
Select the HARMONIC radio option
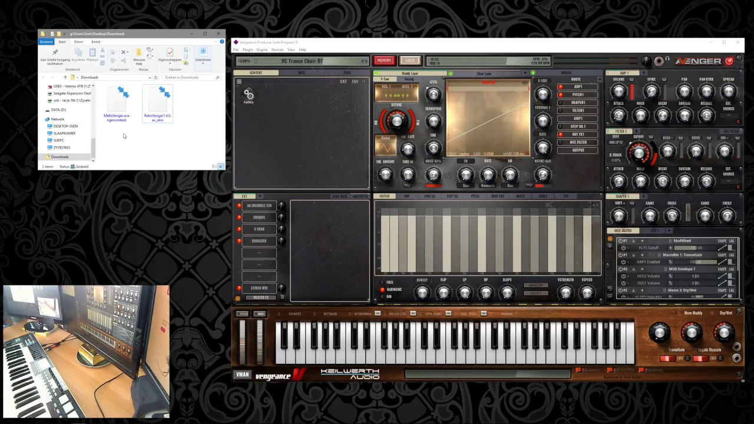click(382, 290)
